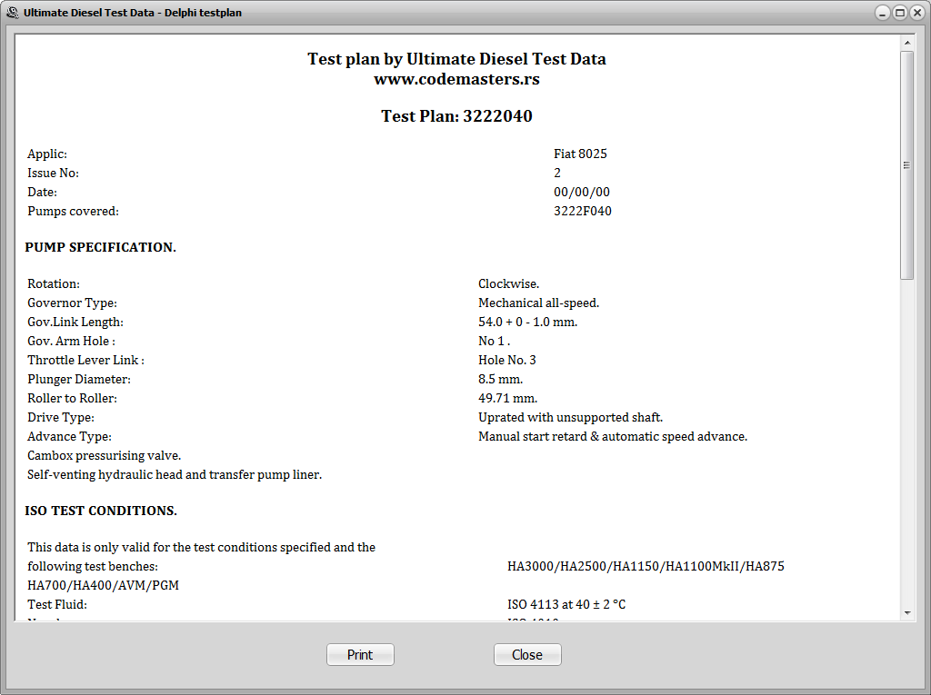Minimize the Delphi testplan window

[x=883, y=13]
